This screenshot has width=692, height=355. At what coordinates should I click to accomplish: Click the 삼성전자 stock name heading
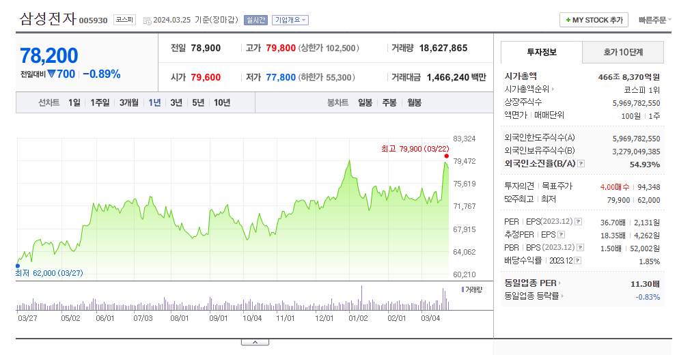pos(48,19)
